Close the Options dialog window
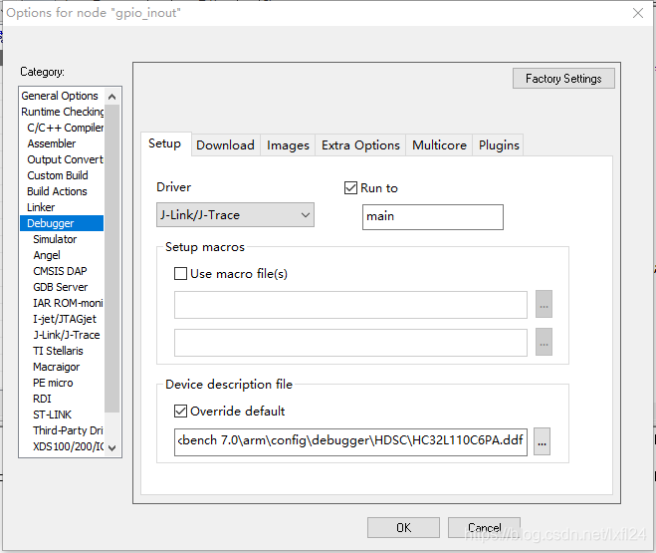Viewport: 656px width, 553px height. (x=638, y=13)
